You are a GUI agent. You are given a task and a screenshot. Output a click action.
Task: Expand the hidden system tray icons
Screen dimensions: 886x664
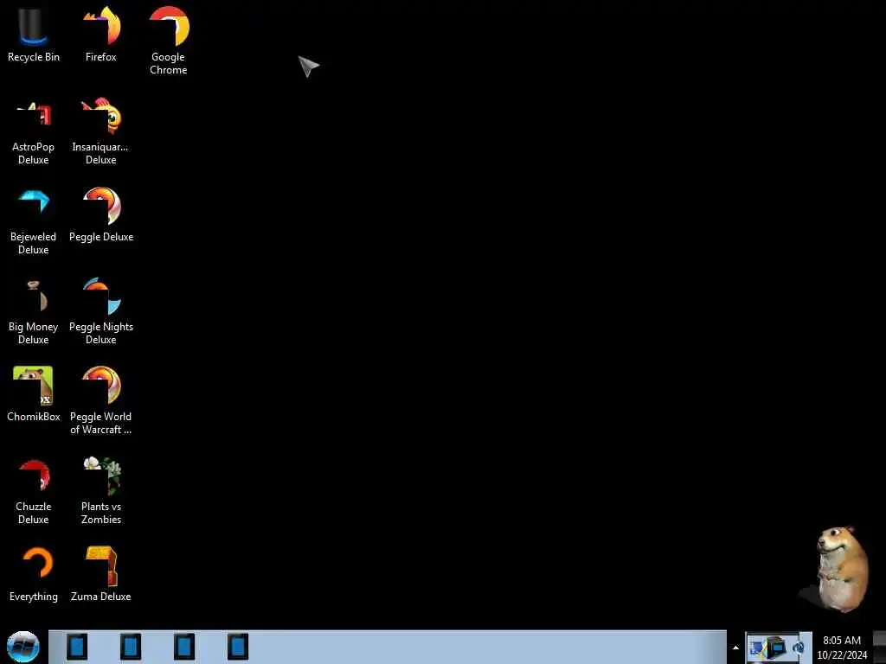(735, 648)
